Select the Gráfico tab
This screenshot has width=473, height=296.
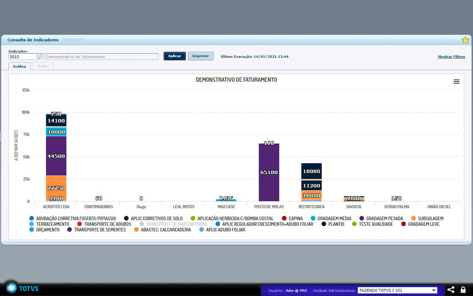point(19,66)
